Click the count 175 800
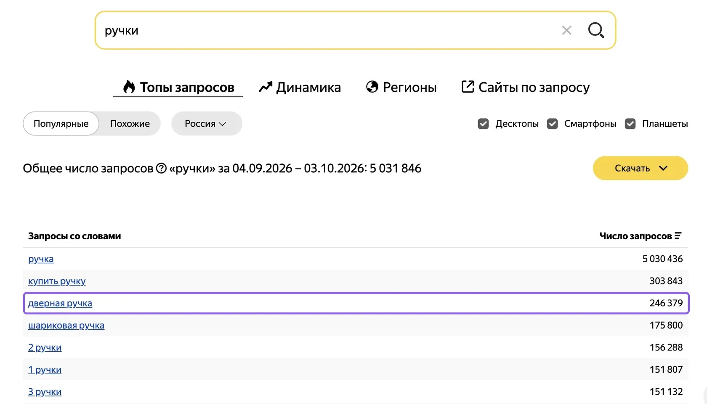 [x=666, y=325]
